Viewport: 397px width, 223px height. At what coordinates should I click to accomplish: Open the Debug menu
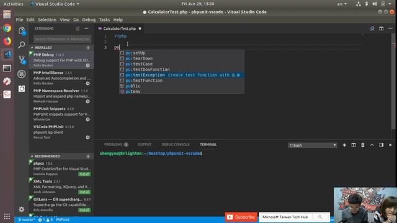[x=89, y=20]
